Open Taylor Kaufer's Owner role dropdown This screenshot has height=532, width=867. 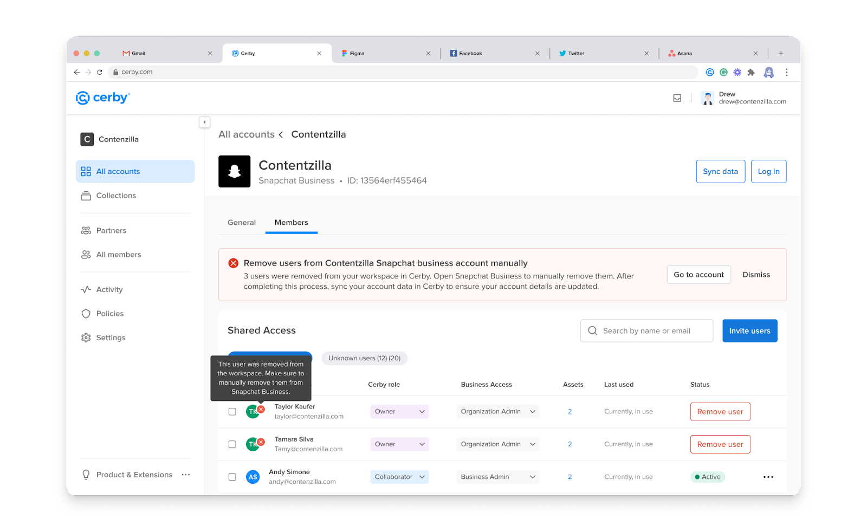(399, 412)
